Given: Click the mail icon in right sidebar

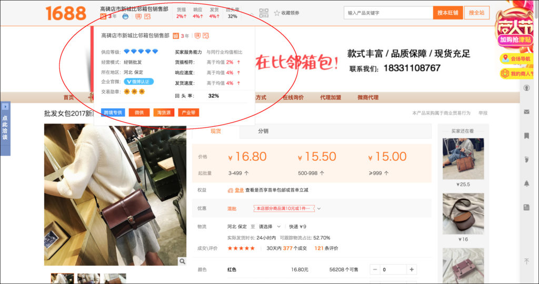Looking at the screenshot, I should pyautogui.click(x=526, y=111).
